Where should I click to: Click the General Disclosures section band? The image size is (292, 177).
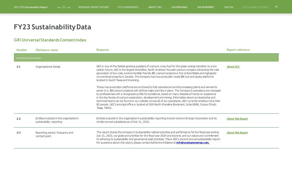click(x=146, y=58)
